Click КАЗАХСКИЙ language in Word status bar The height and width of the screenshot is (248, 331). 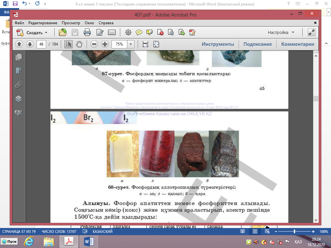pyautogui.click(x=102, y=232)
